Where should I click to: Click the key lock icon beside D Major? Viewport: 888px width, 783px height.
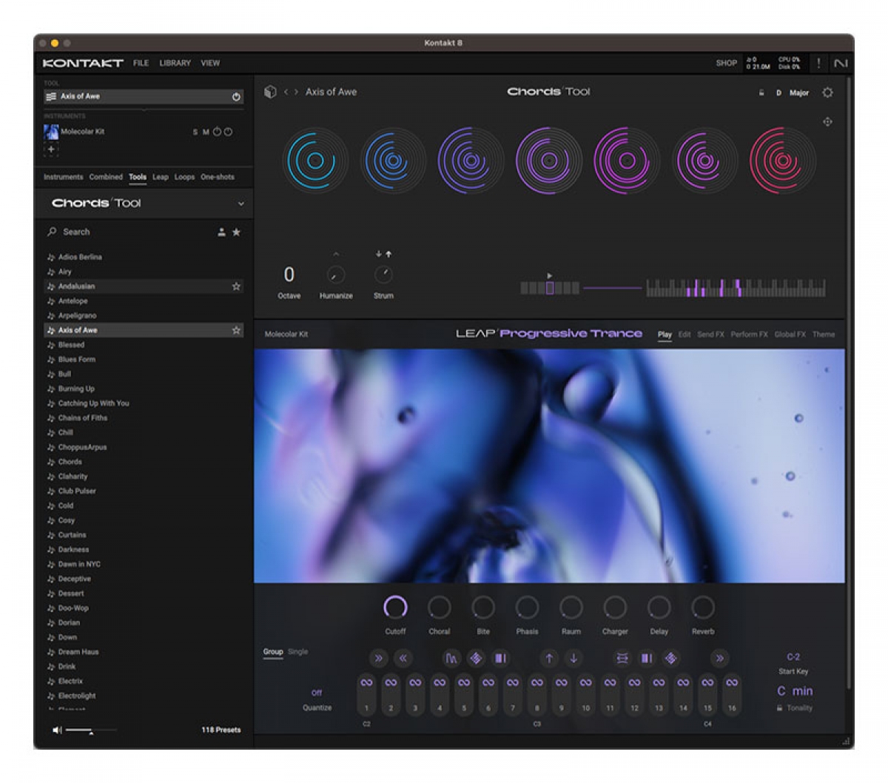(761, 93)
